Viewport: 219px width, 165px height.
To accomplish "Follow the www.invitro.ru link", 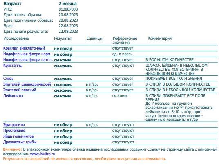I will click(x=42, y=154).
